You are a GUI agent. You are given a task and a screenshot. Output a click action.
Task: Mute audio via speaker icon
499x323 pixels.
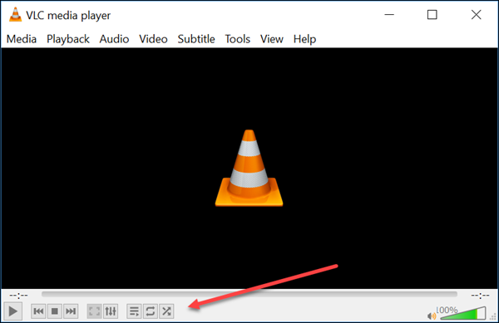(432, 316)
